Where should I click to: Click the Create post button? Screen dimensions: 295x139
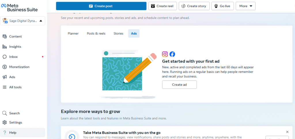(101, 6)
